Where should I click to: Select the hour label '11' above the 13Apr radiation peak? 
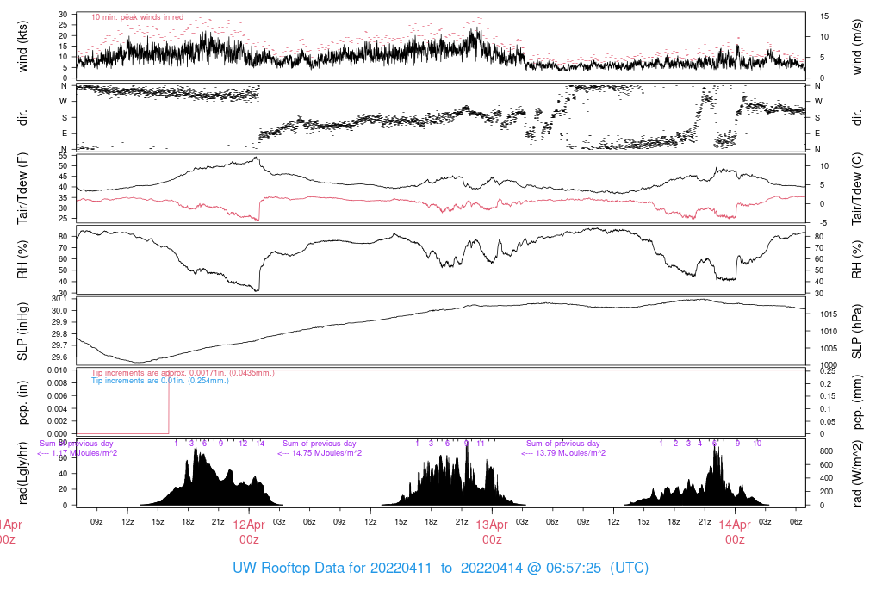(x=481, y=444)
